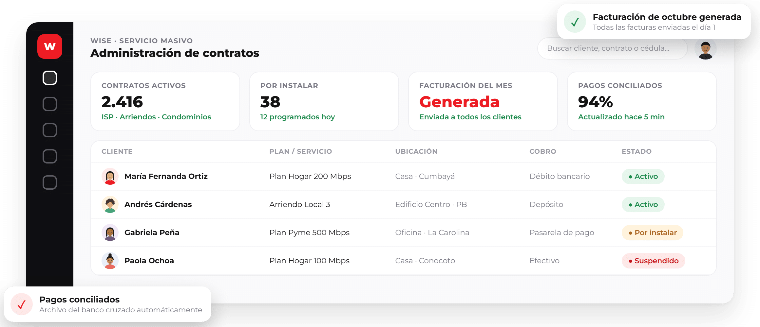The width and height of the screenshot is (760, 327).
Task: Click the Pagos conciliados toast title
Action: pyautogui.click(x=79, y=300)
